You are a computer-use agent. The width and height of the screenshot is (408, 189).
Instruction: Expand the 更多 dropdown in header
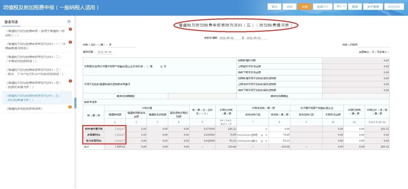pos(340,6)
